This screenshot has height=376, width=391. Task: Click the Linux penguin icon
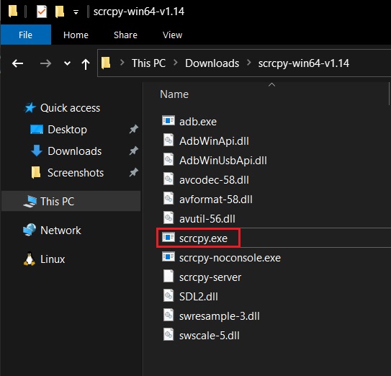(30, 259)
